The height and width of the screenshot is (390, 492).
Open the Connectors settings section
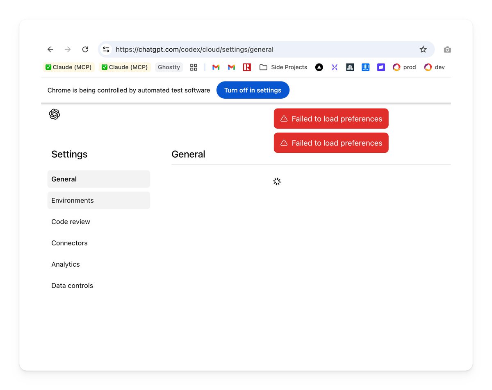pos(99,243)
